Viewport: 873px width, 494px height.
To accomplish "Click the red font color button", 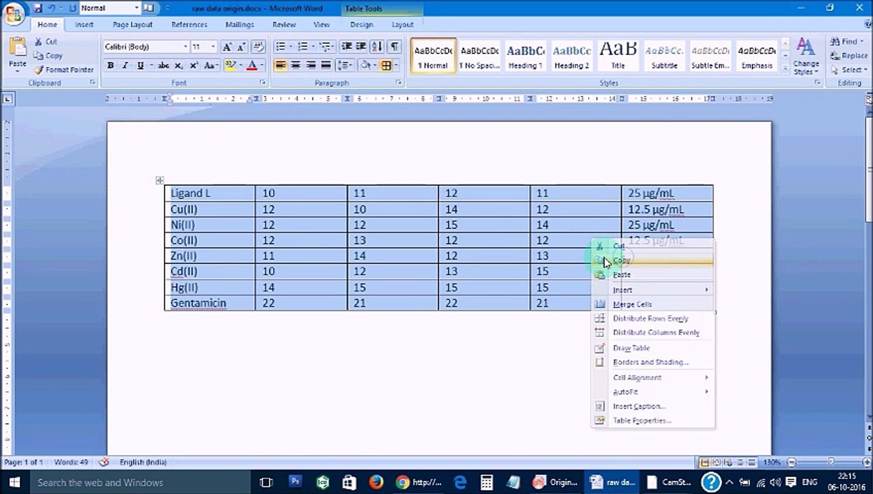I will [x=252, y=66].
